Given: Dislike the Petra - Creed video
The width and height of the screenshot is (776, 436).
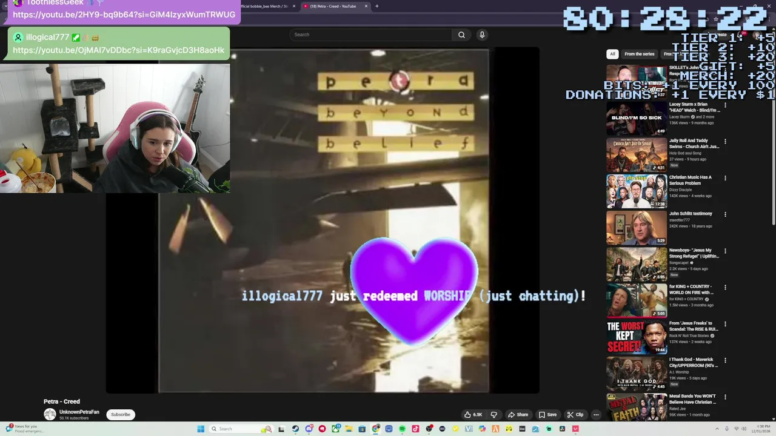Looking at the screenshot, I should [493, 415].
